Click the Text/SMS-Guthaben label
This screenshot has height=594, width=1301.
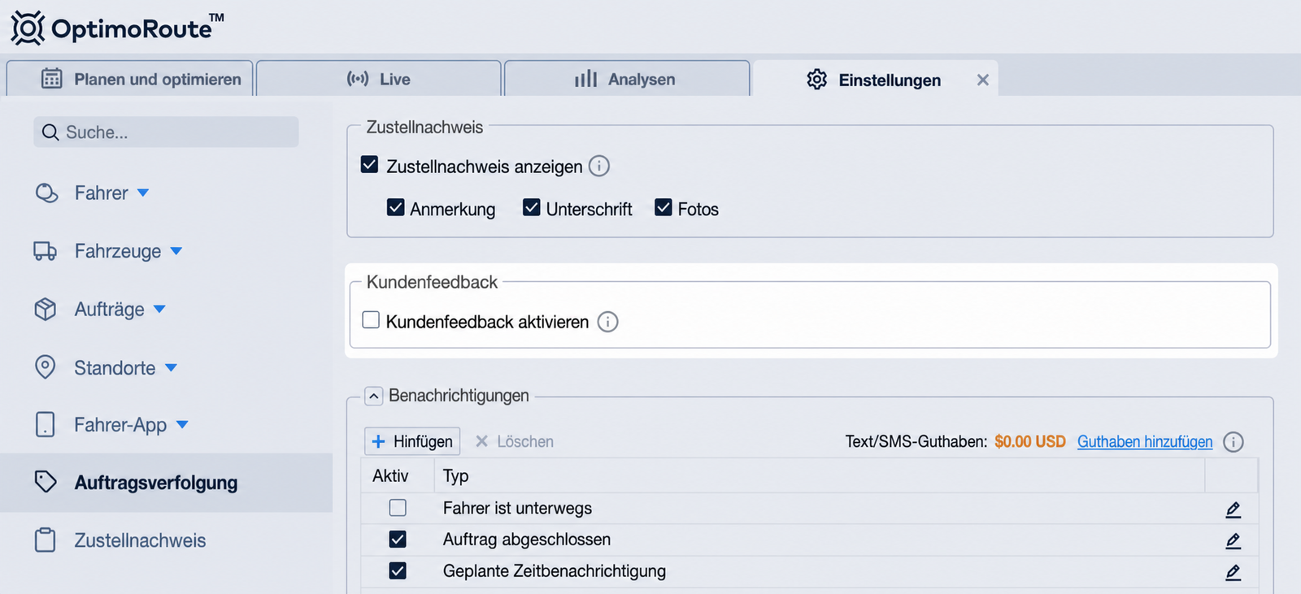[x=916, y=441]
